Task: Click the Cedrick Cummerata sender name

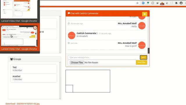Action: [86, 33]
